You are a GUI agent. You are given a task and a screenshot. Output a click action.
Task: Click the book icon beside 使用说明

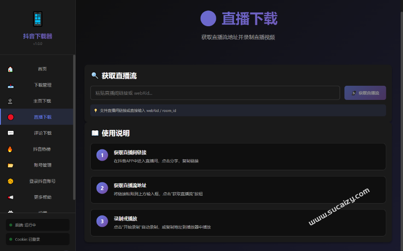pyautogui.click(x=95, y=133)
